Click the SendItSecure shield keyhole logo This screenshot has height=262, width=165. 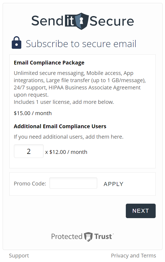coord(82,21)
